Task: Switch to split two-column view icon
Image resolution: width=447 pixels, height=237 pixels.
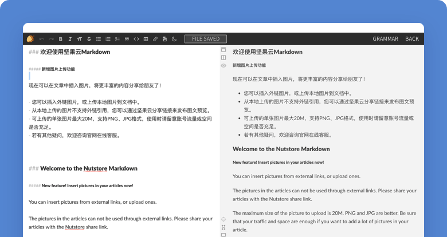Action: tap(223, 58)
